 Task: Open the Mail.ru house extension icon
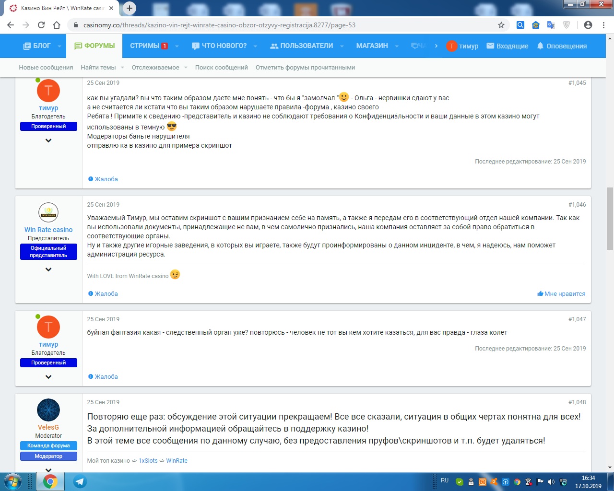(x=536, y=25)
